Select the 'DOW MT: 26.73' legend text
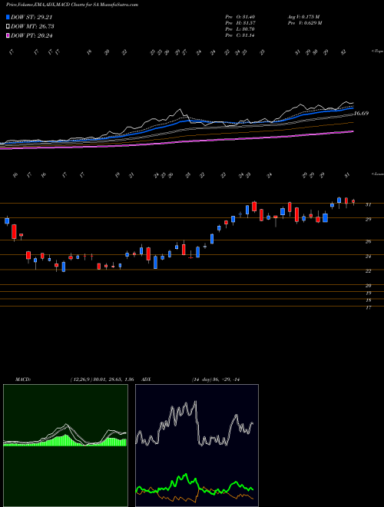This screenshot has height=507, width=384. (32, 27)
